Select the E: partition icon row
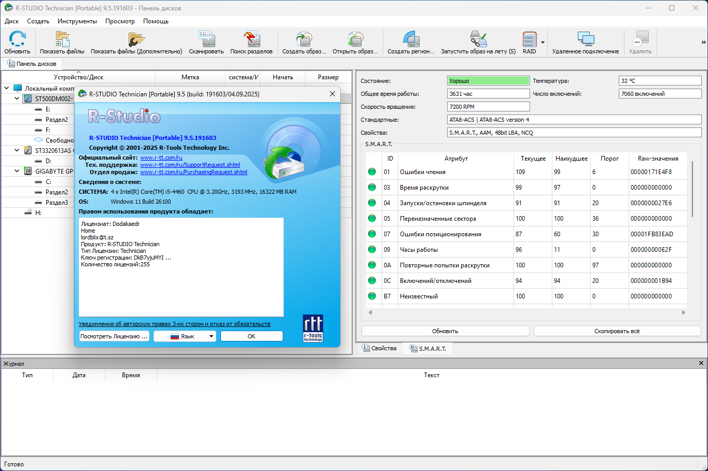 pos(39,109)
